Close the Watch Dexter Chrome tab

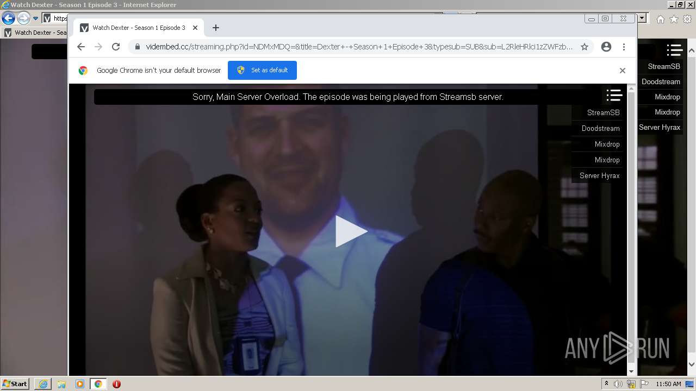[195, 28]
